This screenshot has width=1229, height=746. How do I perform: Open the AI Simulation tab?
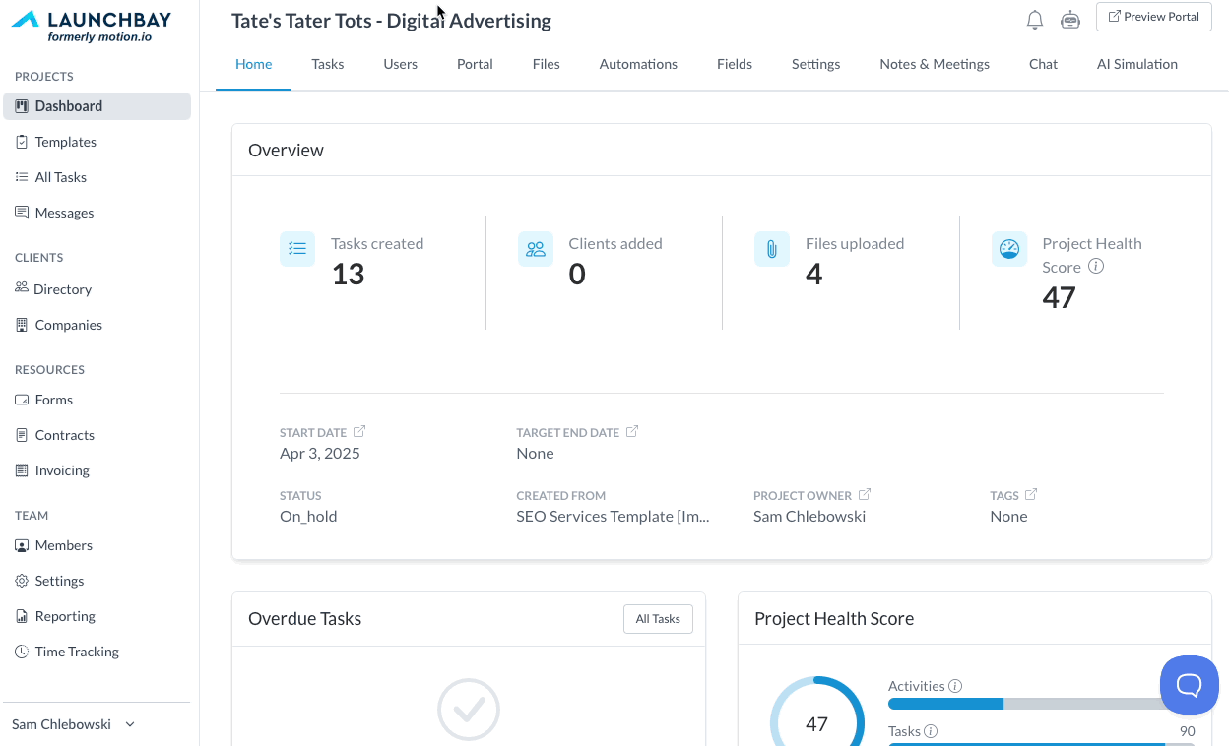1137,64
